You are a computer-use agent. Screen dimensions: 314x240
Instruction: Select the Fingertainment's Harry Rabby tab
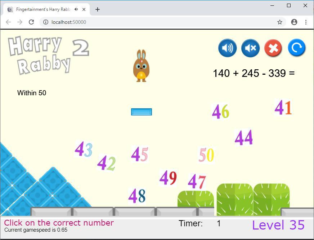coord(46,9)
